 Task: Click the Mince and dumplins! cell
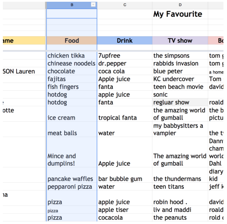pyautogui.click(x=72, y=152)
